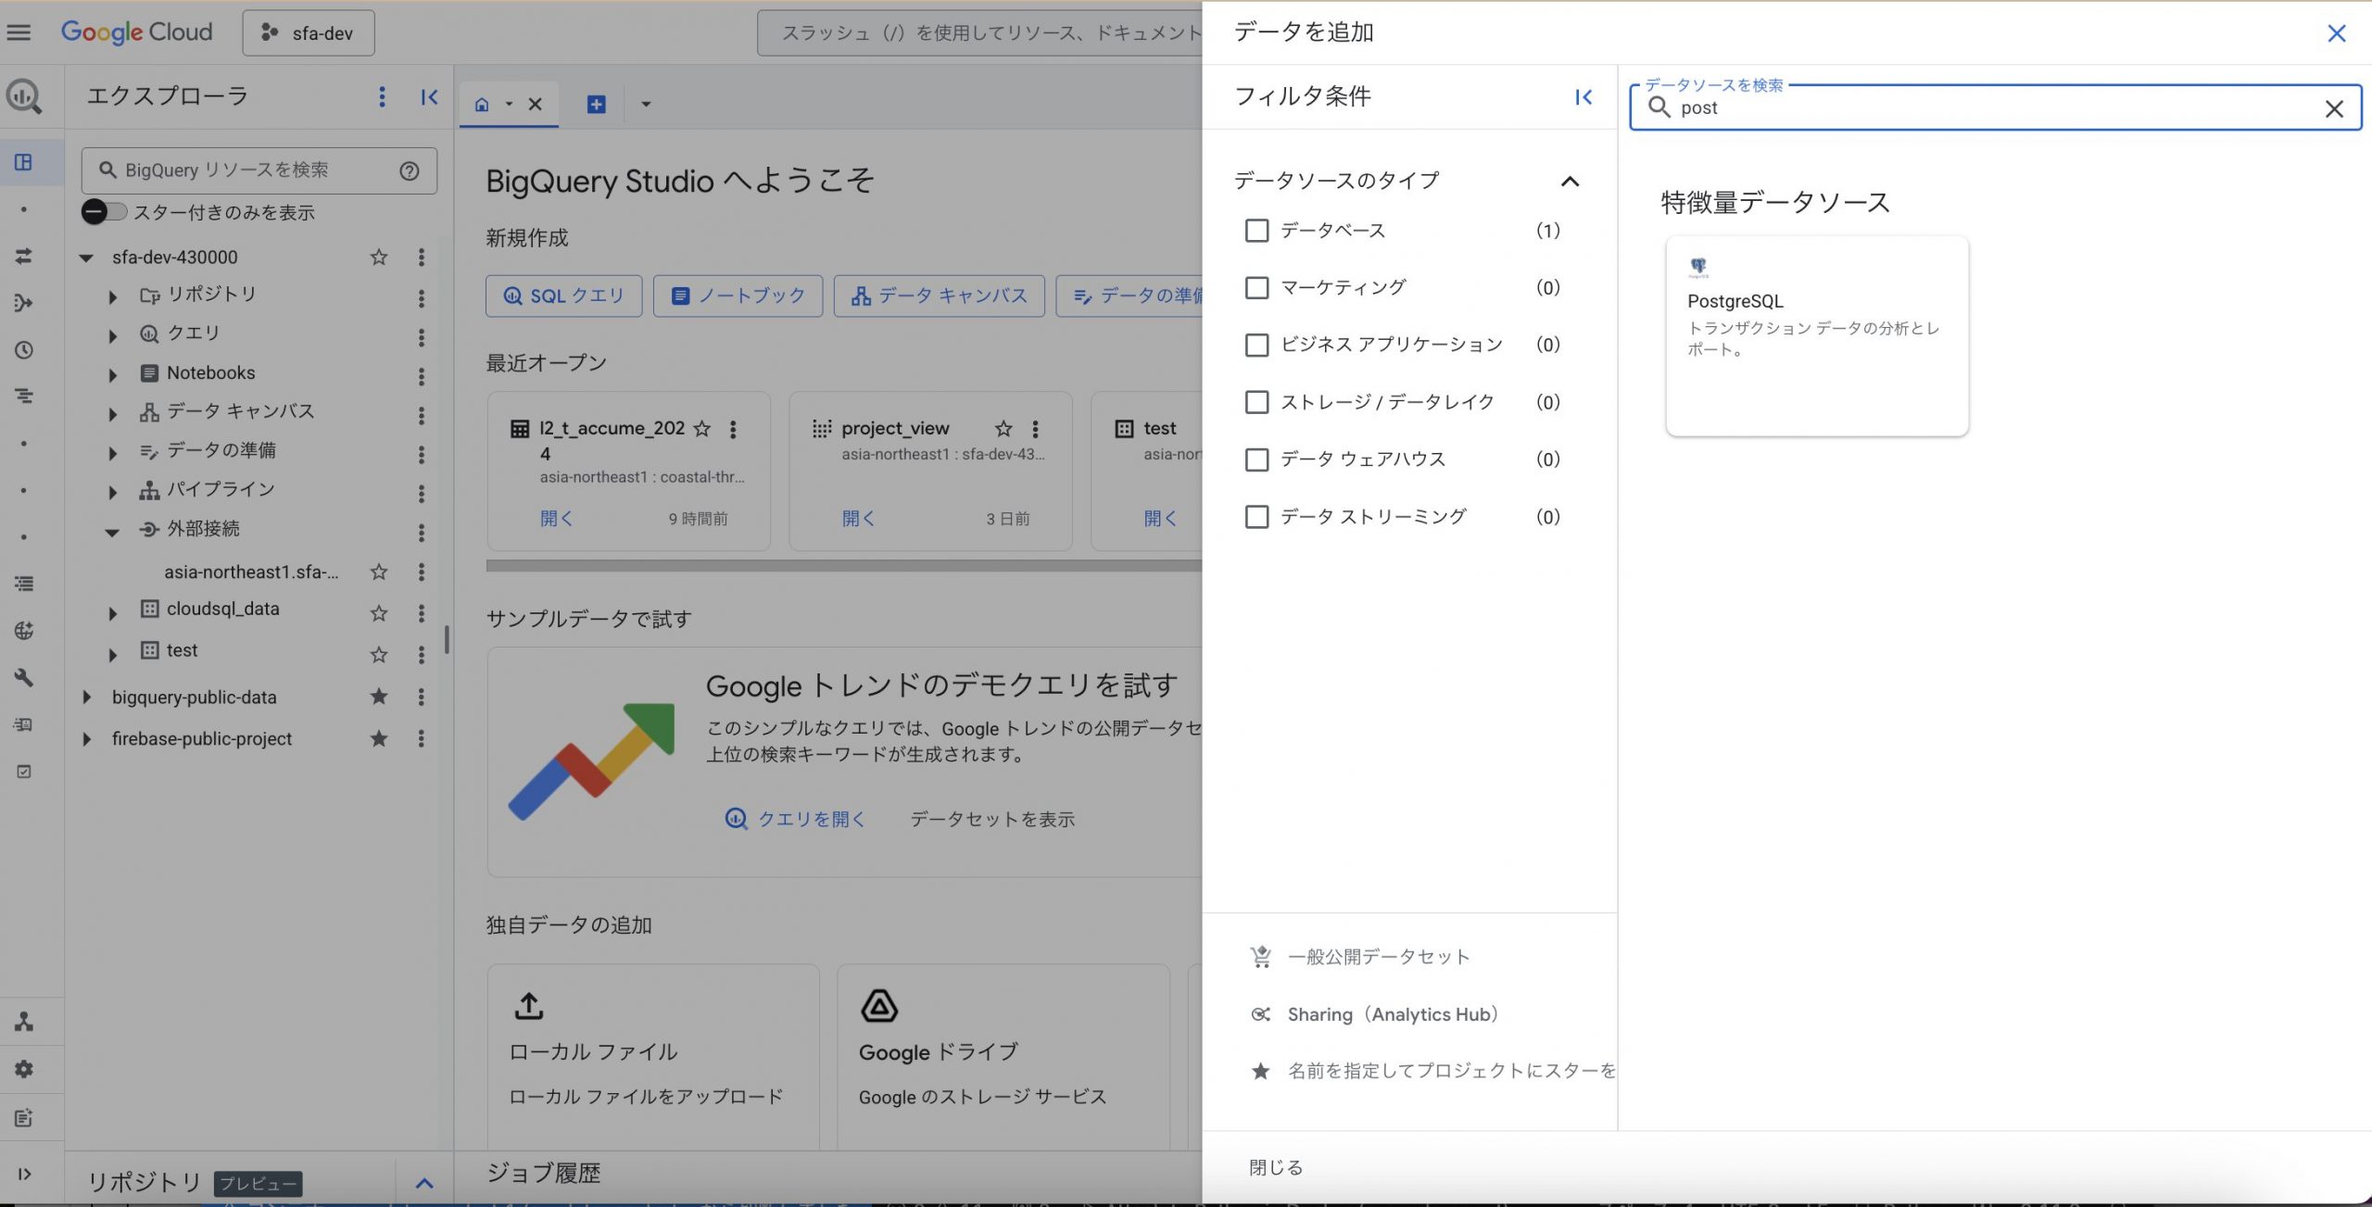Click the ノートブック create button
The height and width of the screenshot is (1207, 2372).
(738, 295)
